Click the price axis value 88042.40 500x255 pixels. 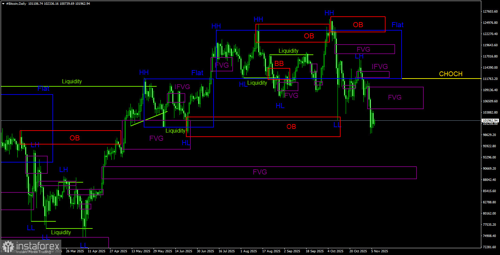coord(490,180)
